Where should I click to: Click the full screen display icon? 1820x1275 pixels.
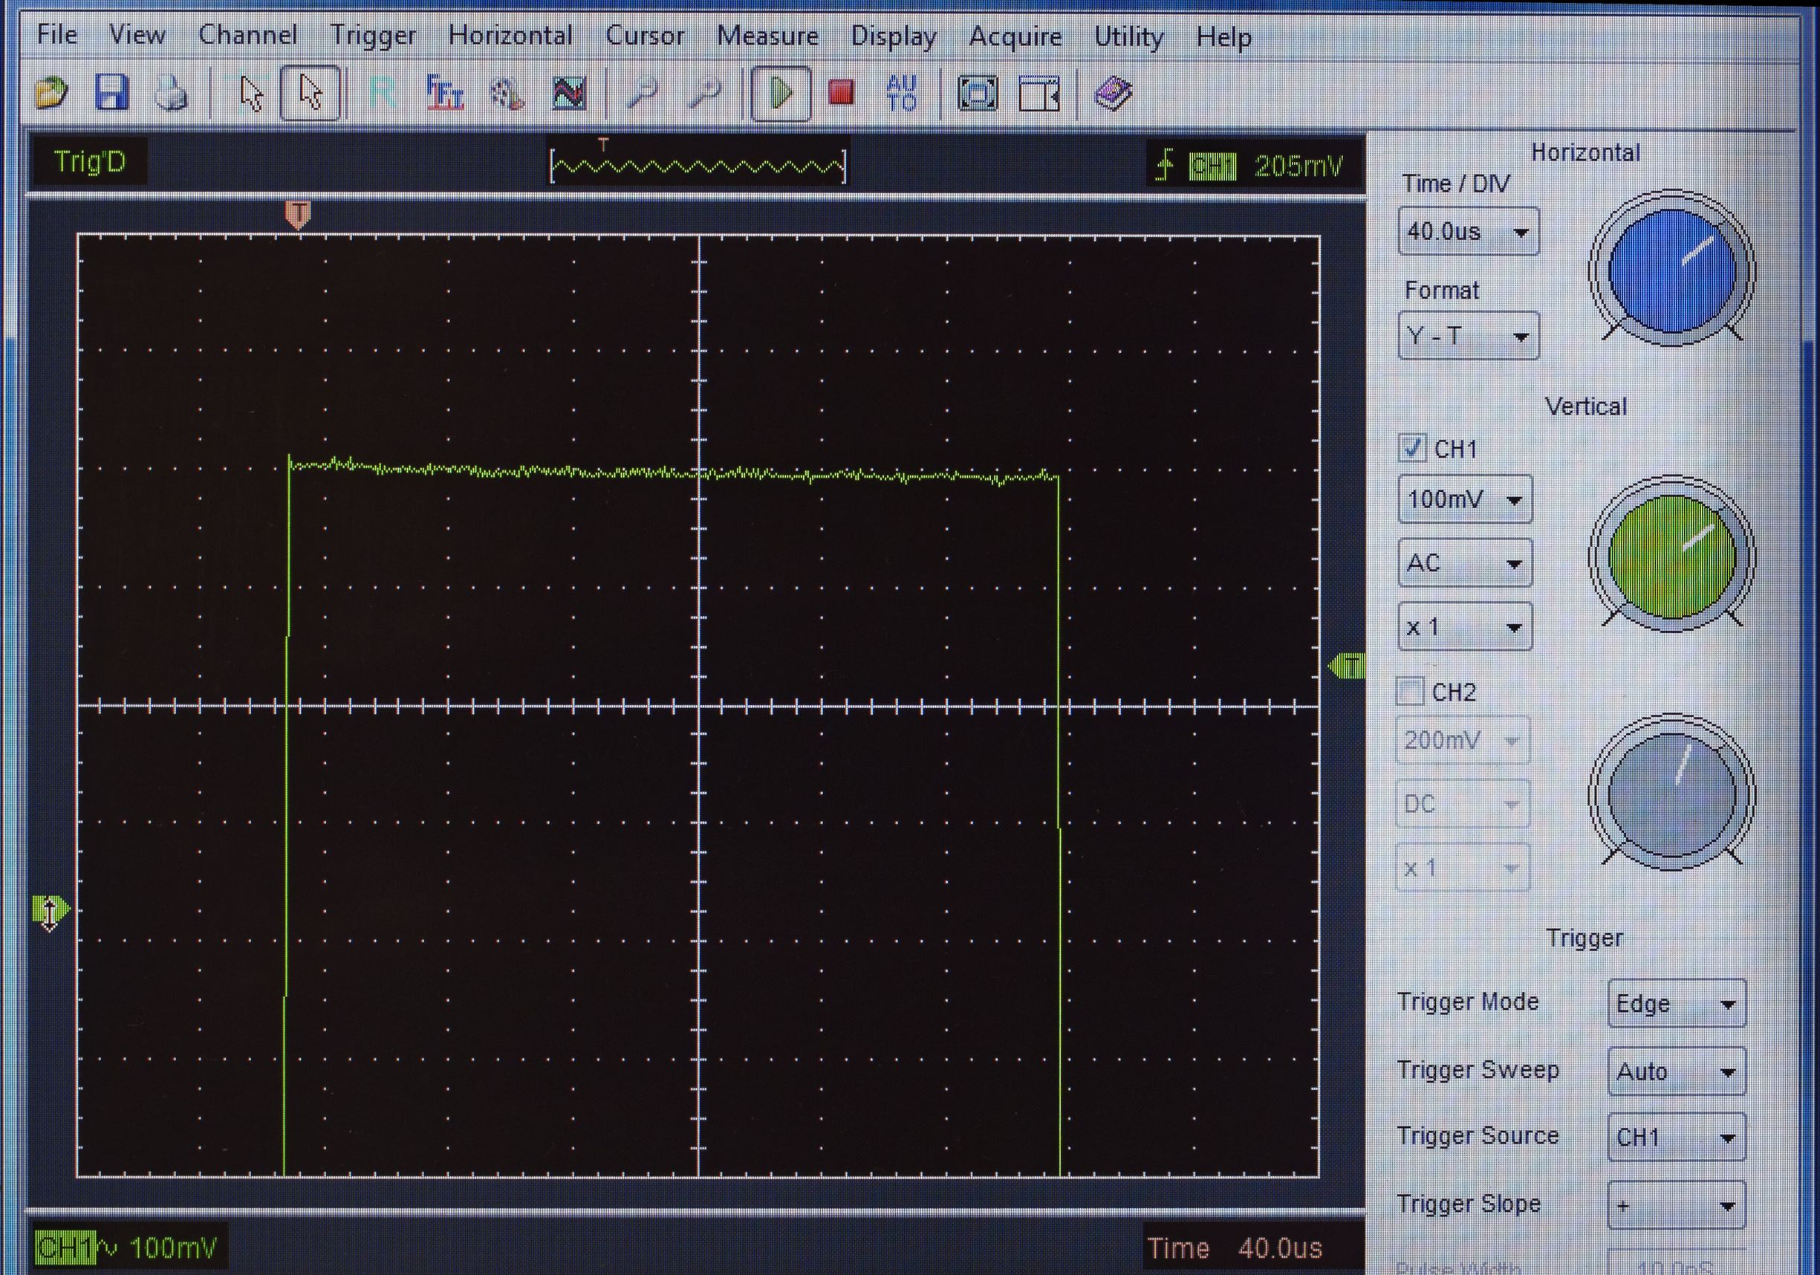click(x=978, y=94)
